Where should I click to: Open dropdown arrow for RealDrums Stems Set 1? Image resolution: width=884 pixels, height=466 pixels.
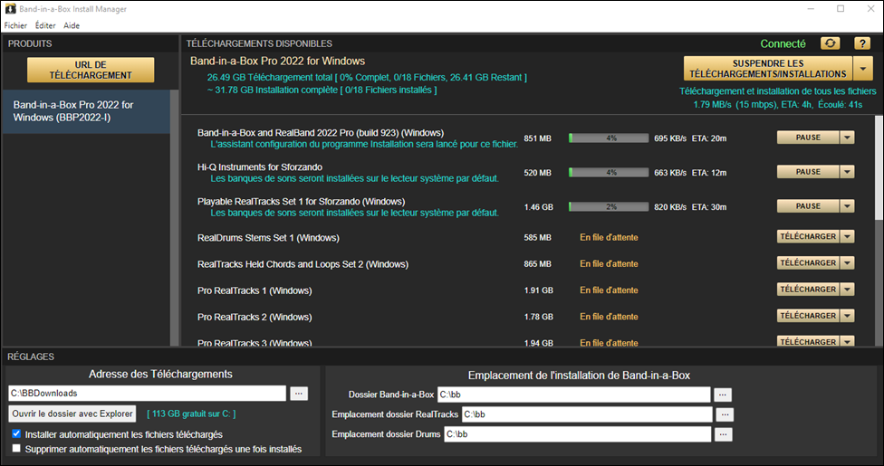847,237
